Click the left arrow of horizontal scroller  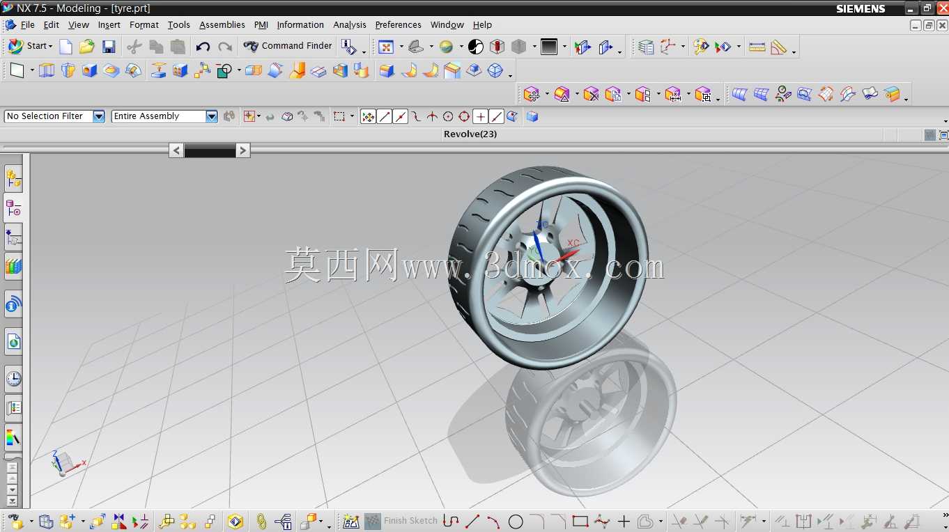pos(176,150)
